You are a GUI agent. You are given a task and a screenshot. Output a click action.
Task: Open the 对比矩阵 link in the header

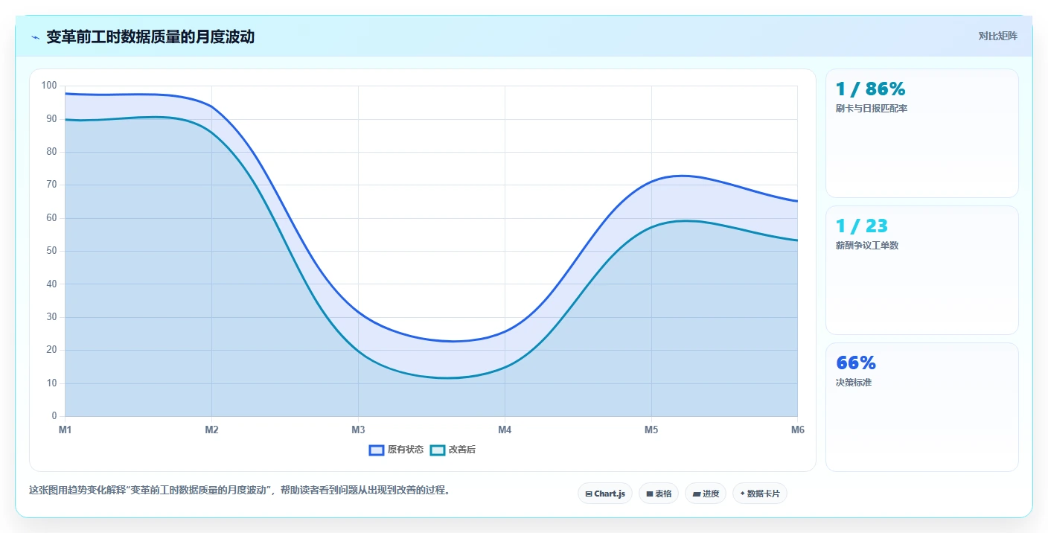[x=997, y=36]
